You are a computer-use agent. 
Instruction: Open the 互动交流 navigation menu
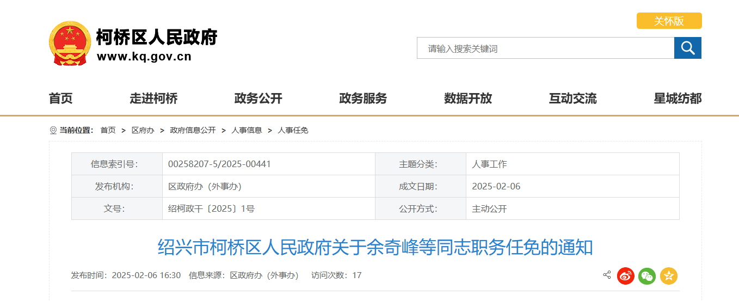point(573,99)
